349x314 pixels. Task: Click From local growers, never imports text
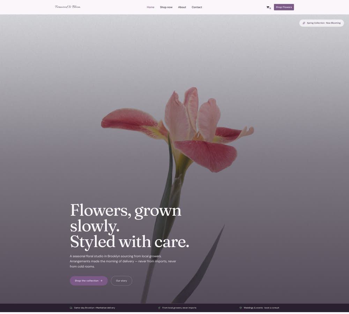tap(179, 308)
